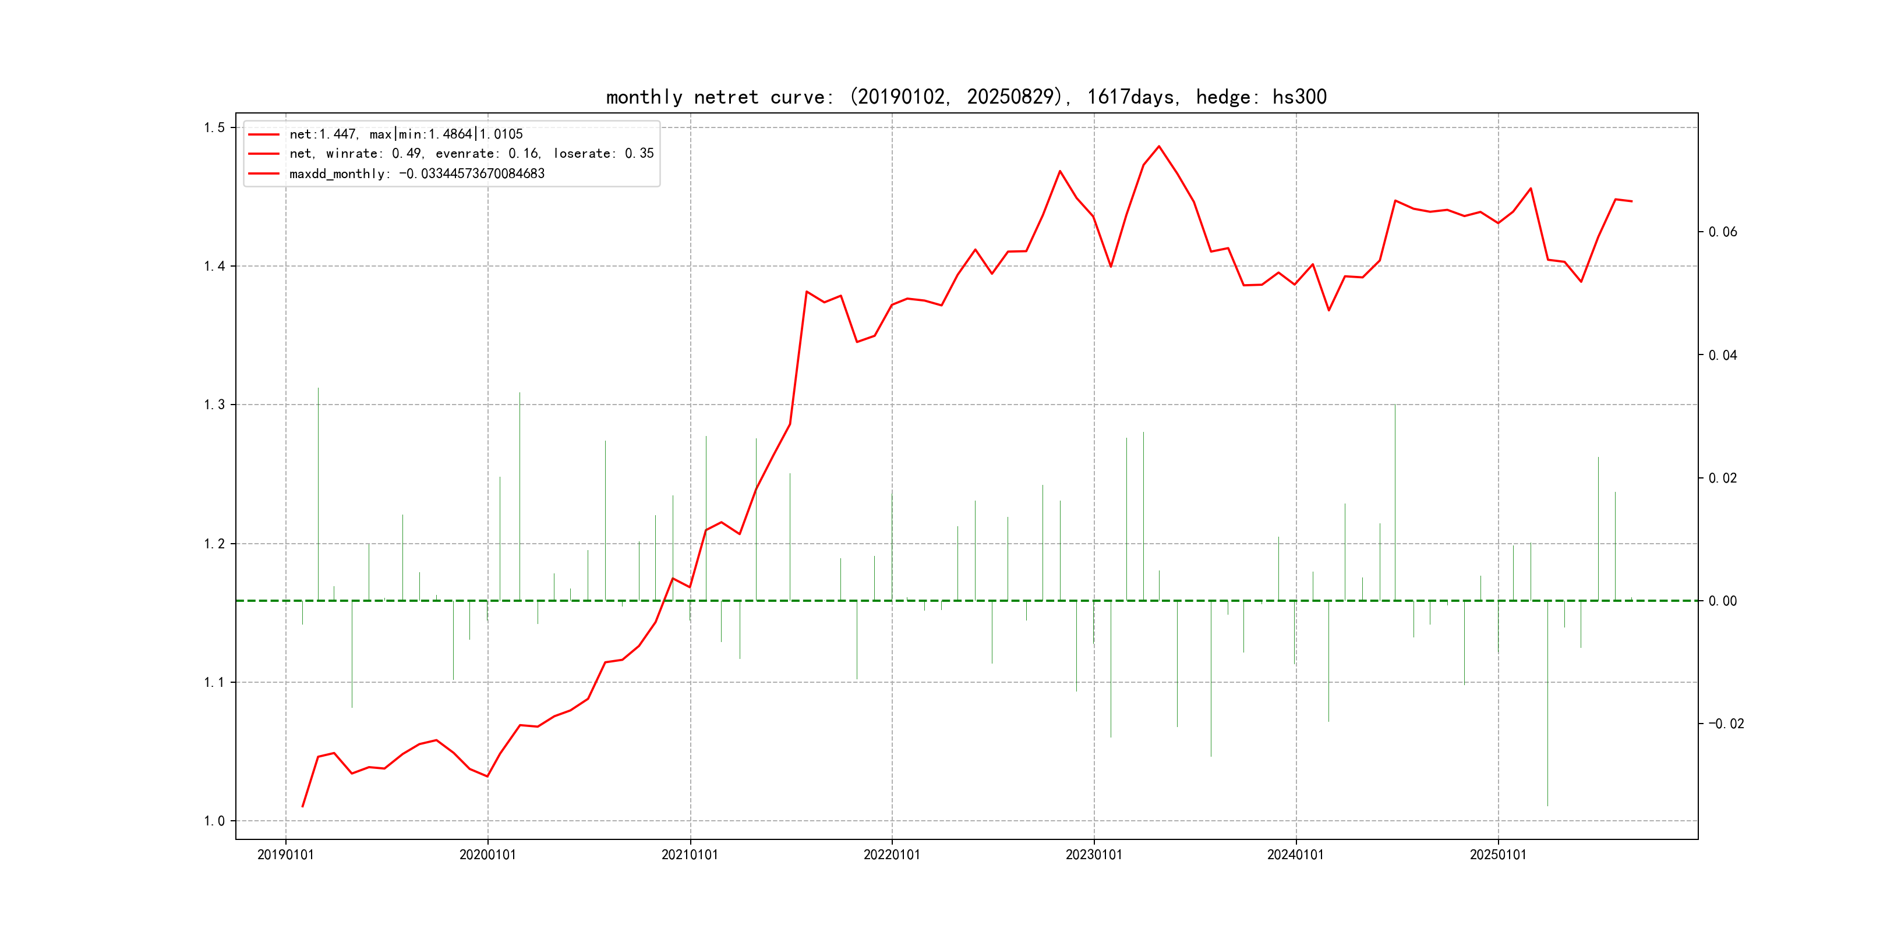Screen dimensions: 1887x943
Task: Click the winrate legend entry text
Action: tap(471, 154)
